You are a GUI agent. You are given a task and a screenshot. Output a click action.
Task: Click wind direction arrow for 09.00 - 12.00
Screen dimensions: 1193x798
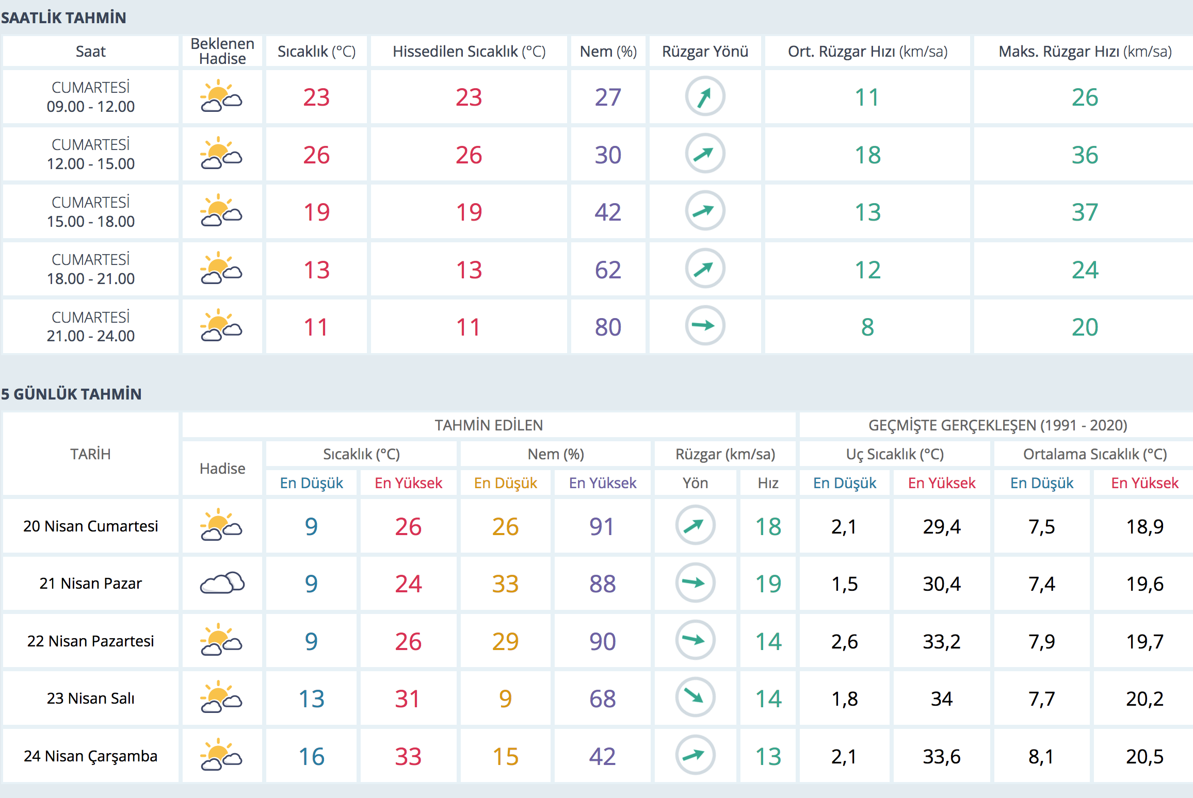tap(705, 96)
